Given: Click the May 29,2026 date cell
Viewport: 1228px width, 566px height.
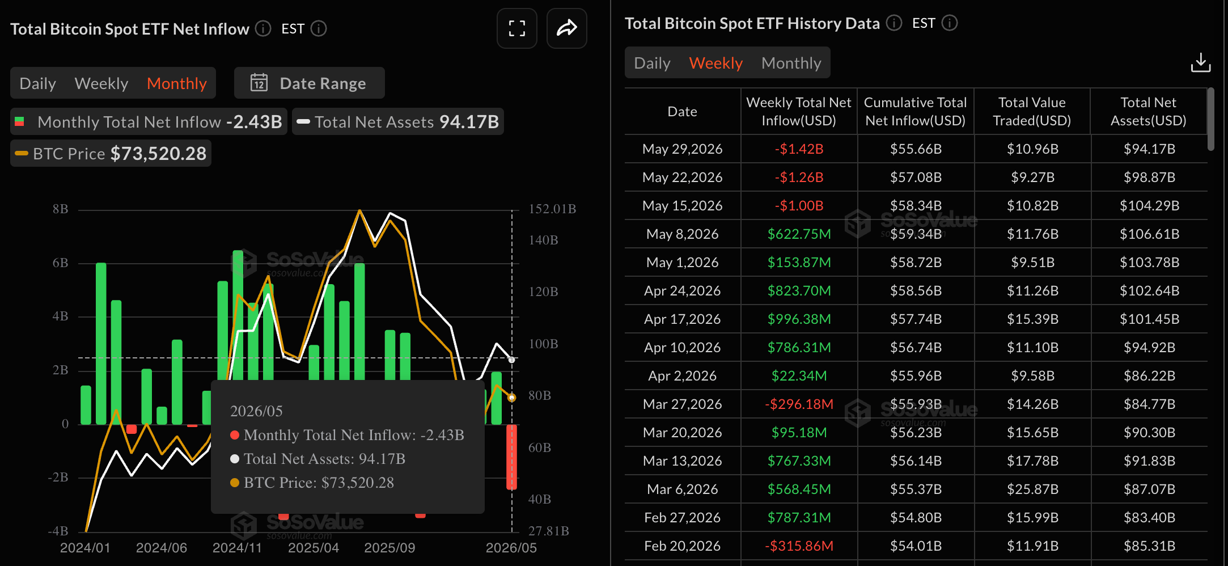Looking at the screenshot, I should (x=683, y=149).
